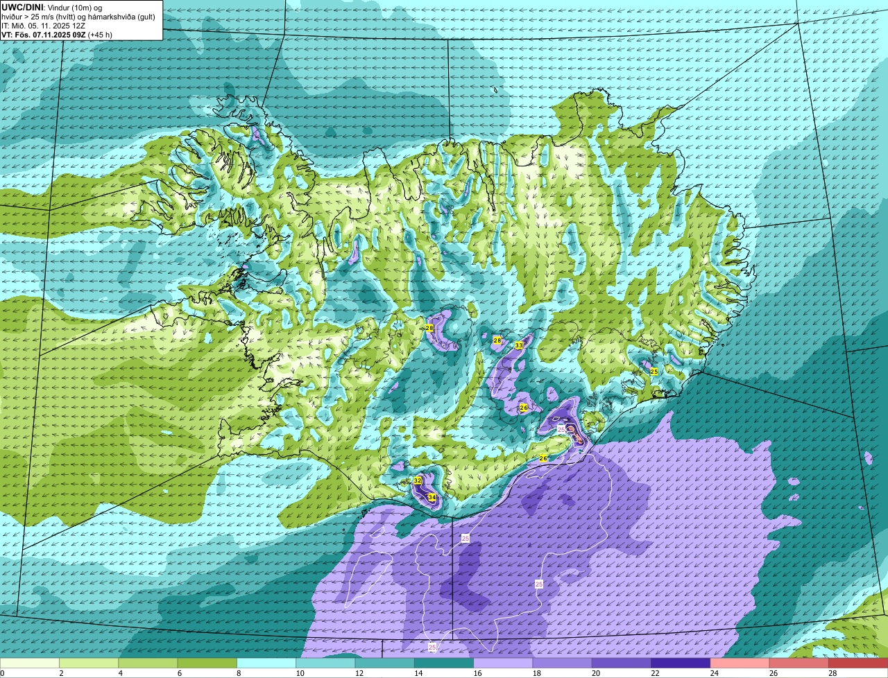Click the yellow gust label 34
This screenshot has width=888, height=678.
click(432, 497)
